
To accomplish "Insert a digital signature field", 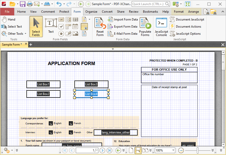I will point(68,34).
